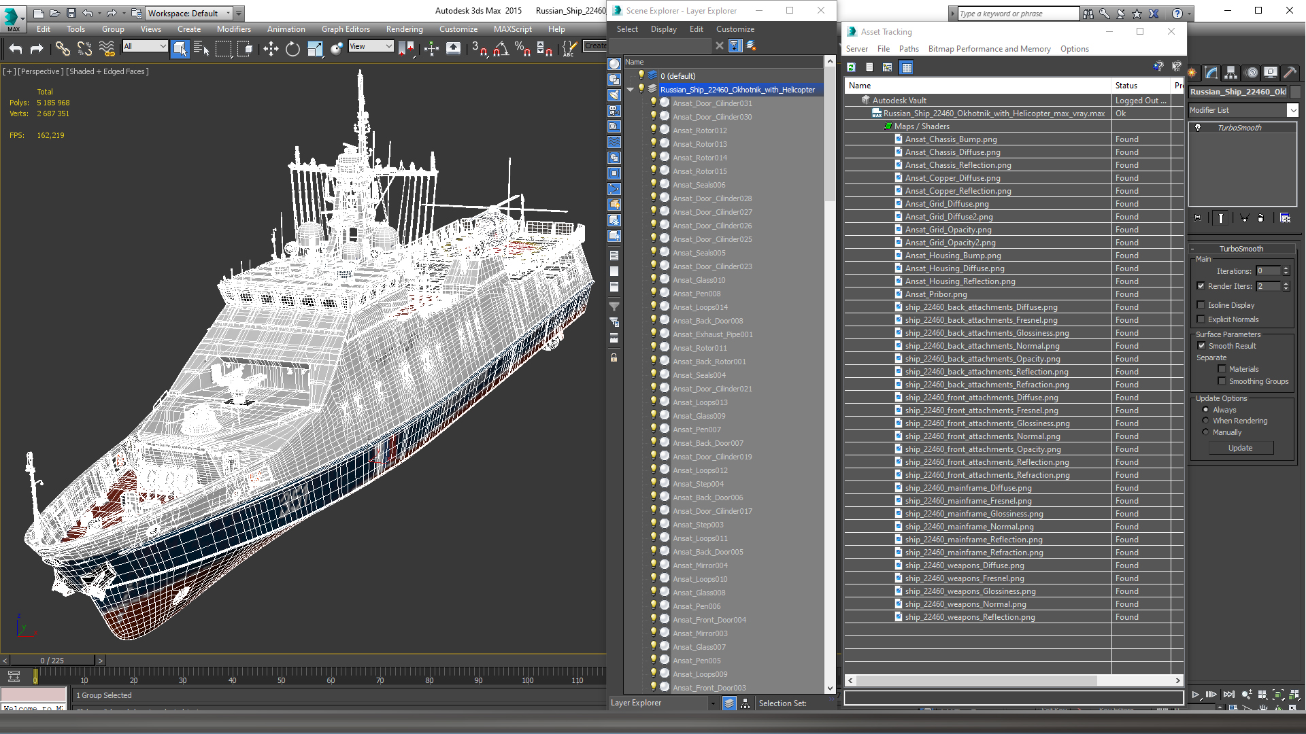1306x734 pixels.
Task: Open the Utilities command panel tab
Action: [x=1290, y=73]
